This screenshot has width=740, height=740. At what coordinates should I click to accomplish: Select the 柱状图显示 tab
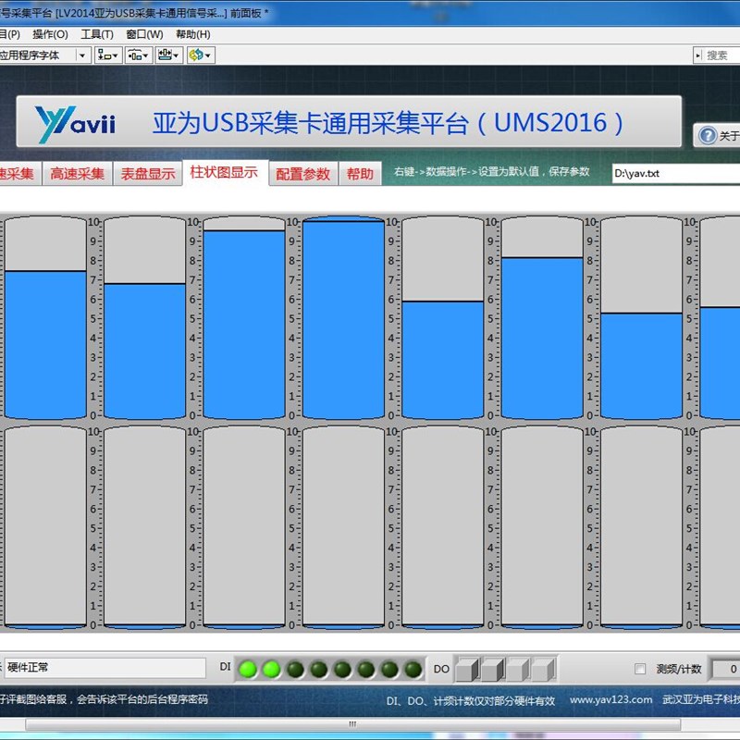pyautogui.click(x=224, y=172)
